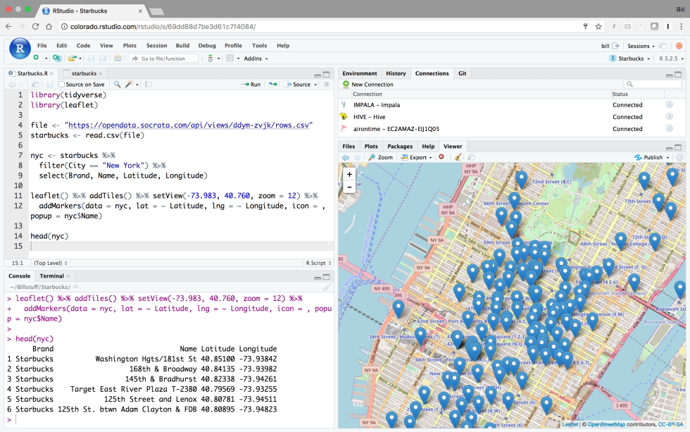
Task: Open the code tools magic wand
Action: [130, 85]
